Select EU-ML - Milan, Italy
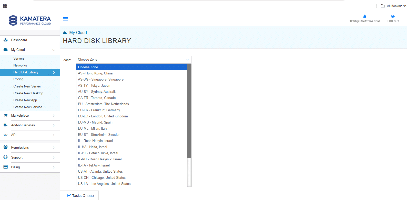The height and width of the screenshot is (200, 407). [x=132, y=128]
